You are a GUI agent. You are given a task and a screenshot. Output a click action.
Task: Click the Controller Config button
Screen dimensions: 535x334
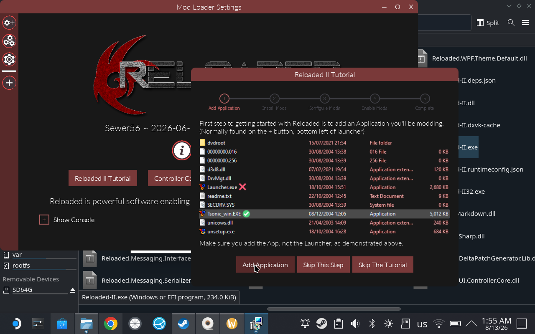170,178
